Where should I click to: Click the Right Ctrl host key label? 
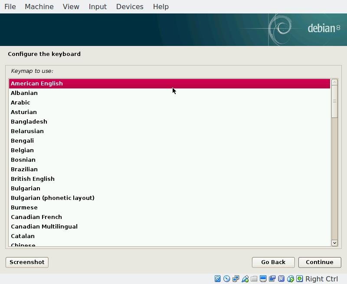pos(321,279)
